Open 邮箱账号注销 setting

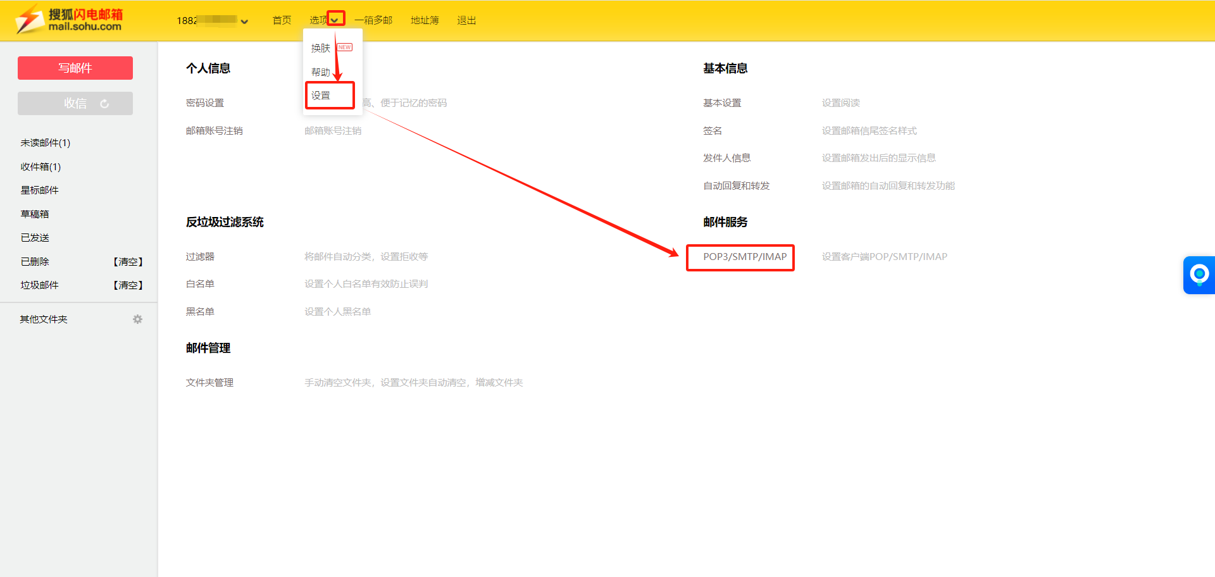point(215,131)
